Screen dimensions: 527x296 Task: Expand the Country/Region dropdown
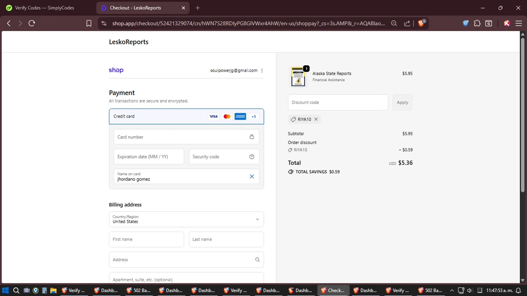[x=186, y=219]
